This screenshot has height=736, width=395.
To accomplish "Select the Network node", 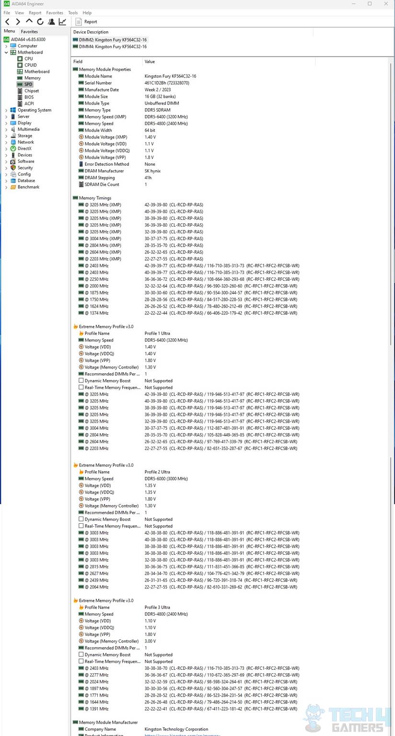I will 26,142.
